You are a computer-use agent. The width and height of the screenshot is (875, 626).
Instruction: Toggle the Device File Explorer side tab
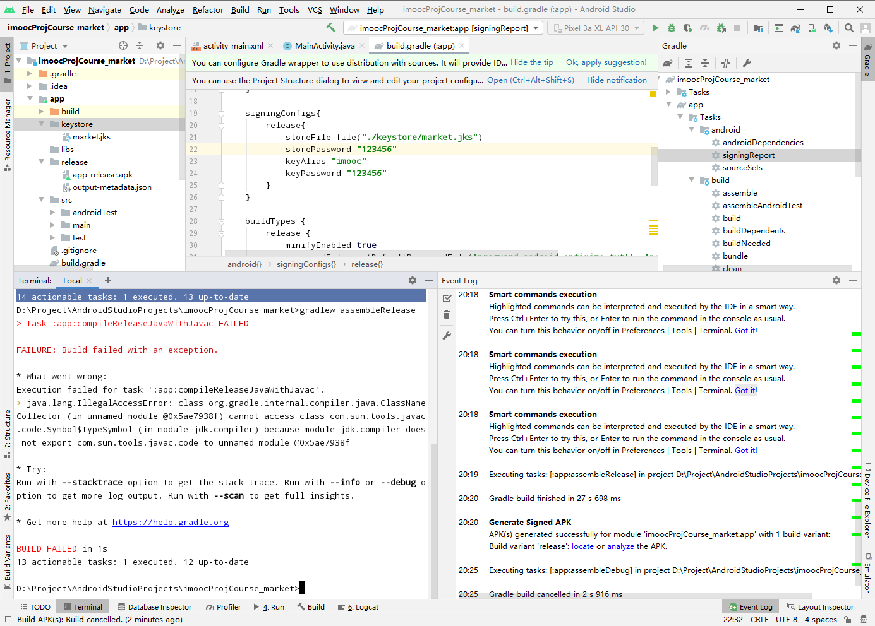[x=868, y=500]
